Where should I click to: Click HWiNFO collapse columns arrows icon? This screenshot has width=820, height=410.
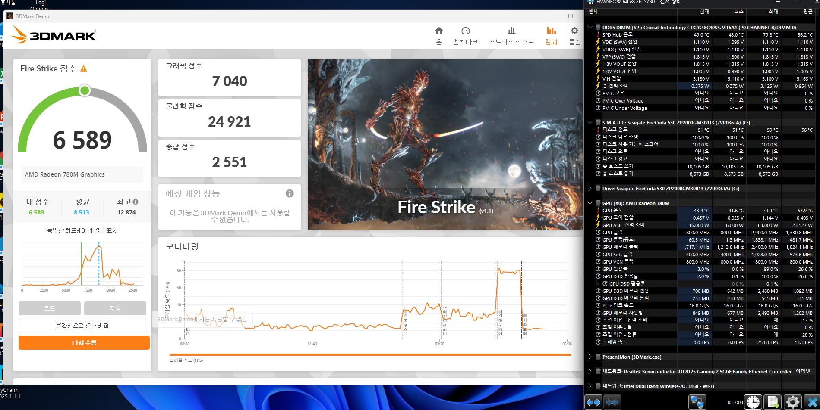[x=612, y=402]
